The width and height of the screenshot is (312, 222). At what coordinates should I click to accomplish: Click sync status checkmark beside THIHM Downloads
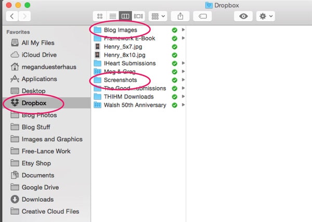175,96
